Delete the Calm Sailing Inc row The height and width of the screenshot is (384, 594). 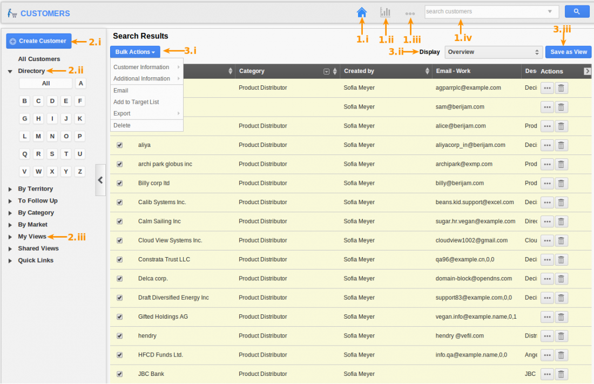pyautogui.click(x=561, y=221)
